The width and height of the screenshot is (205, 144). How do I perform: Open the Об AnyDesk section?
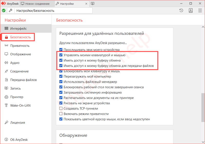[26, 140]
